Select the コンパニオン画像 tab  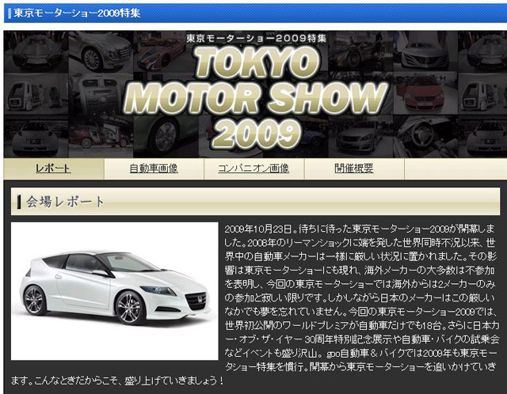(253, 169)
